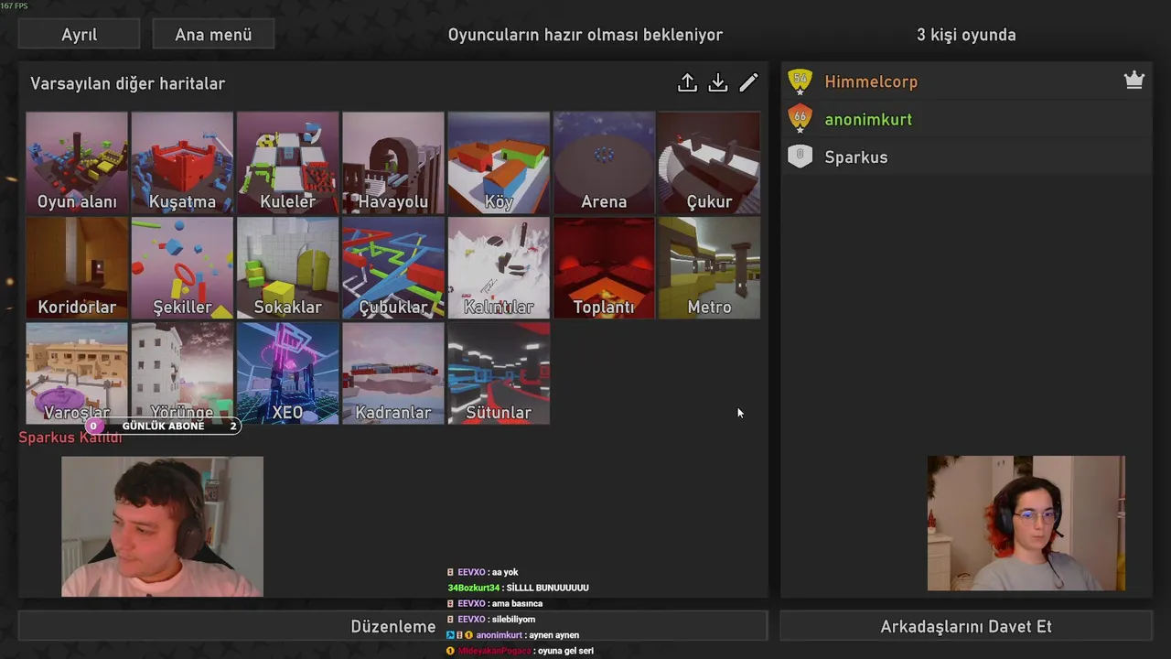The width and height of the screenshot is (1171, 659).
Task: Click player name anonimkurt in list
Action: click(x=868, y=119)
